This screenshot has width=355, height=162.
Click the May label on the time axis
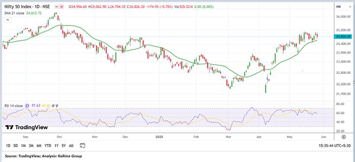pos(290,137)
